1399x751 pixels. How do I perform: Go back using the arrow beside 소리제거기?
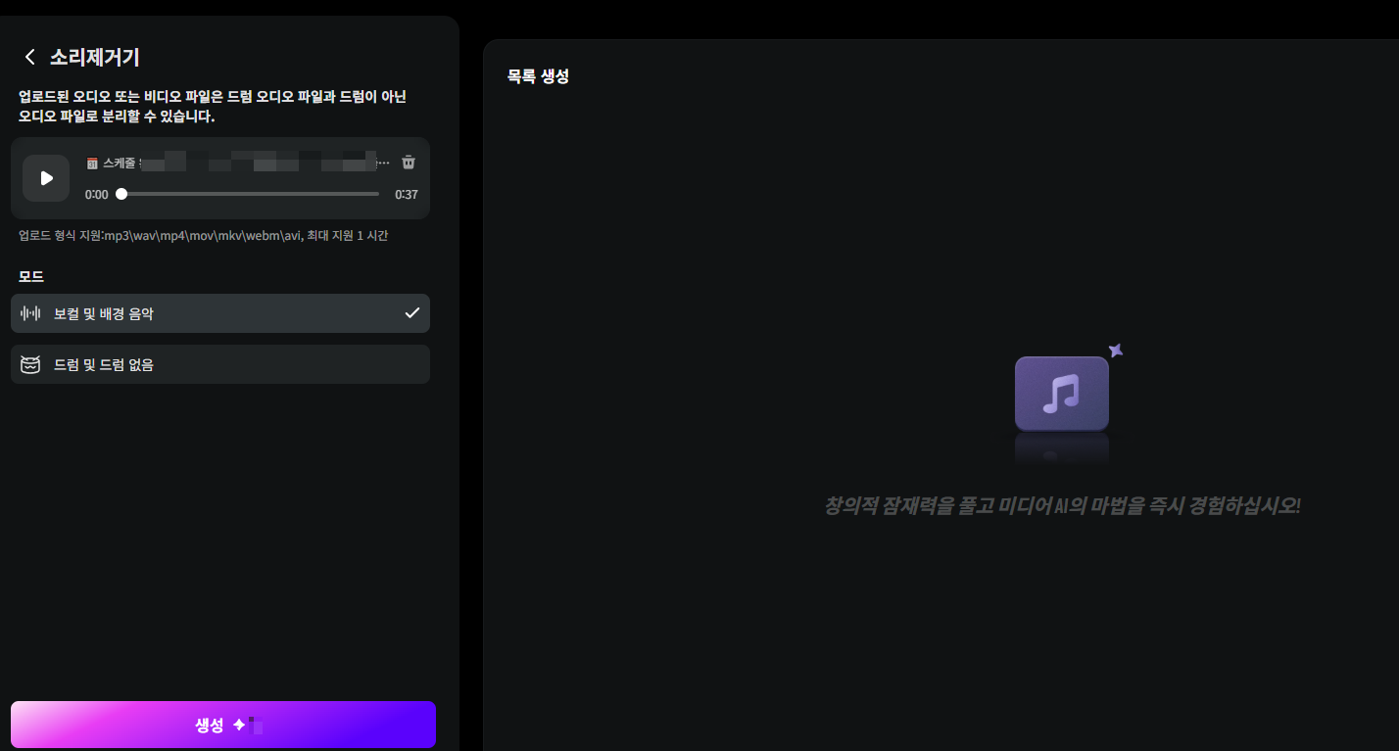coord(29,57)
